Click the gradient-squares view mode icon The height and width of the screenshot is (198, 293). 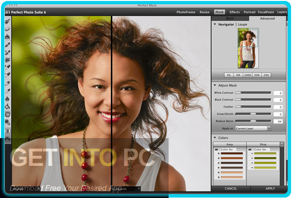8,131
